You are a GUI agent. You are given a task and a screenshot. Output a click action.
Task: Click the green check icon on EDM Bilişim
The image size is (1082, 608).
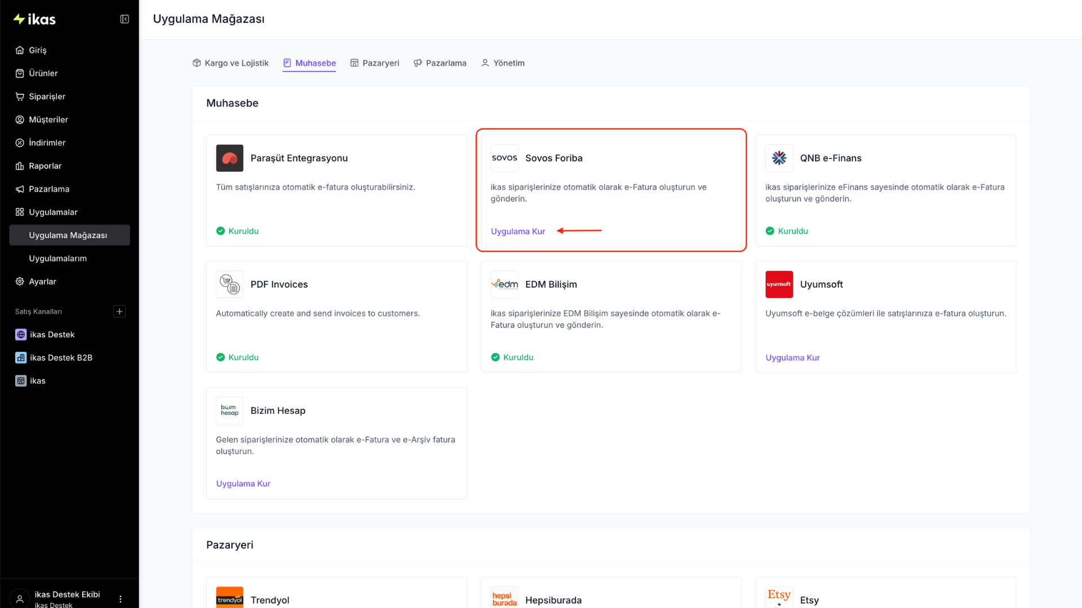[x=495, y=357]
